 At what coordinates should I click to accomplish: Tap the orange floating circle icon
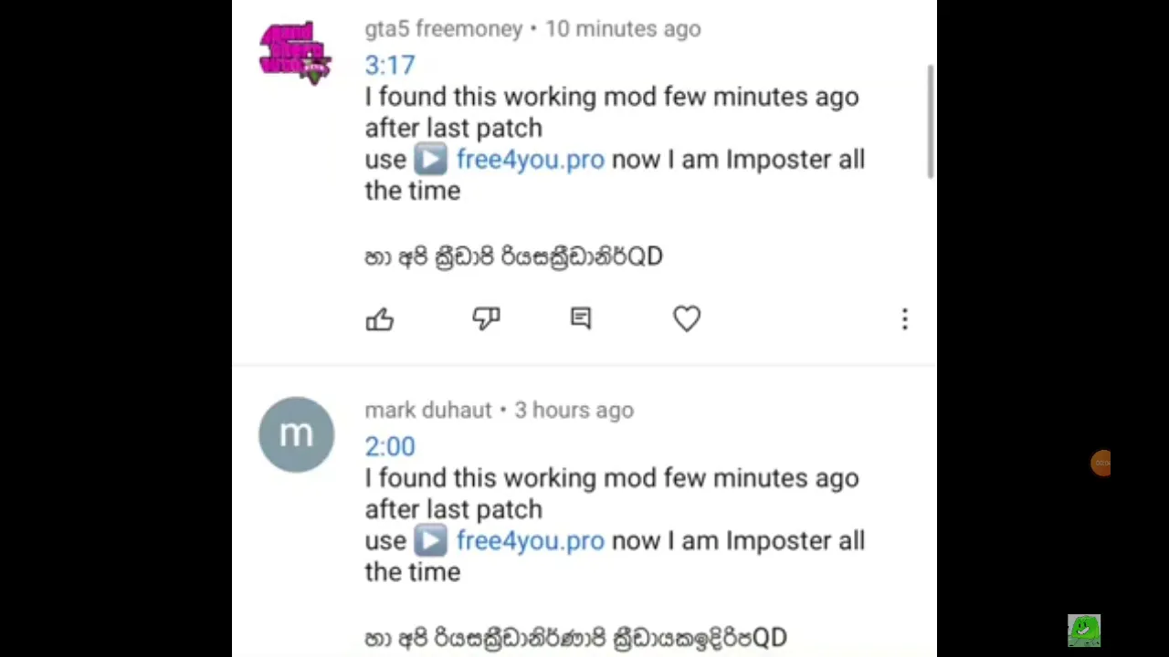point(1101,463)
